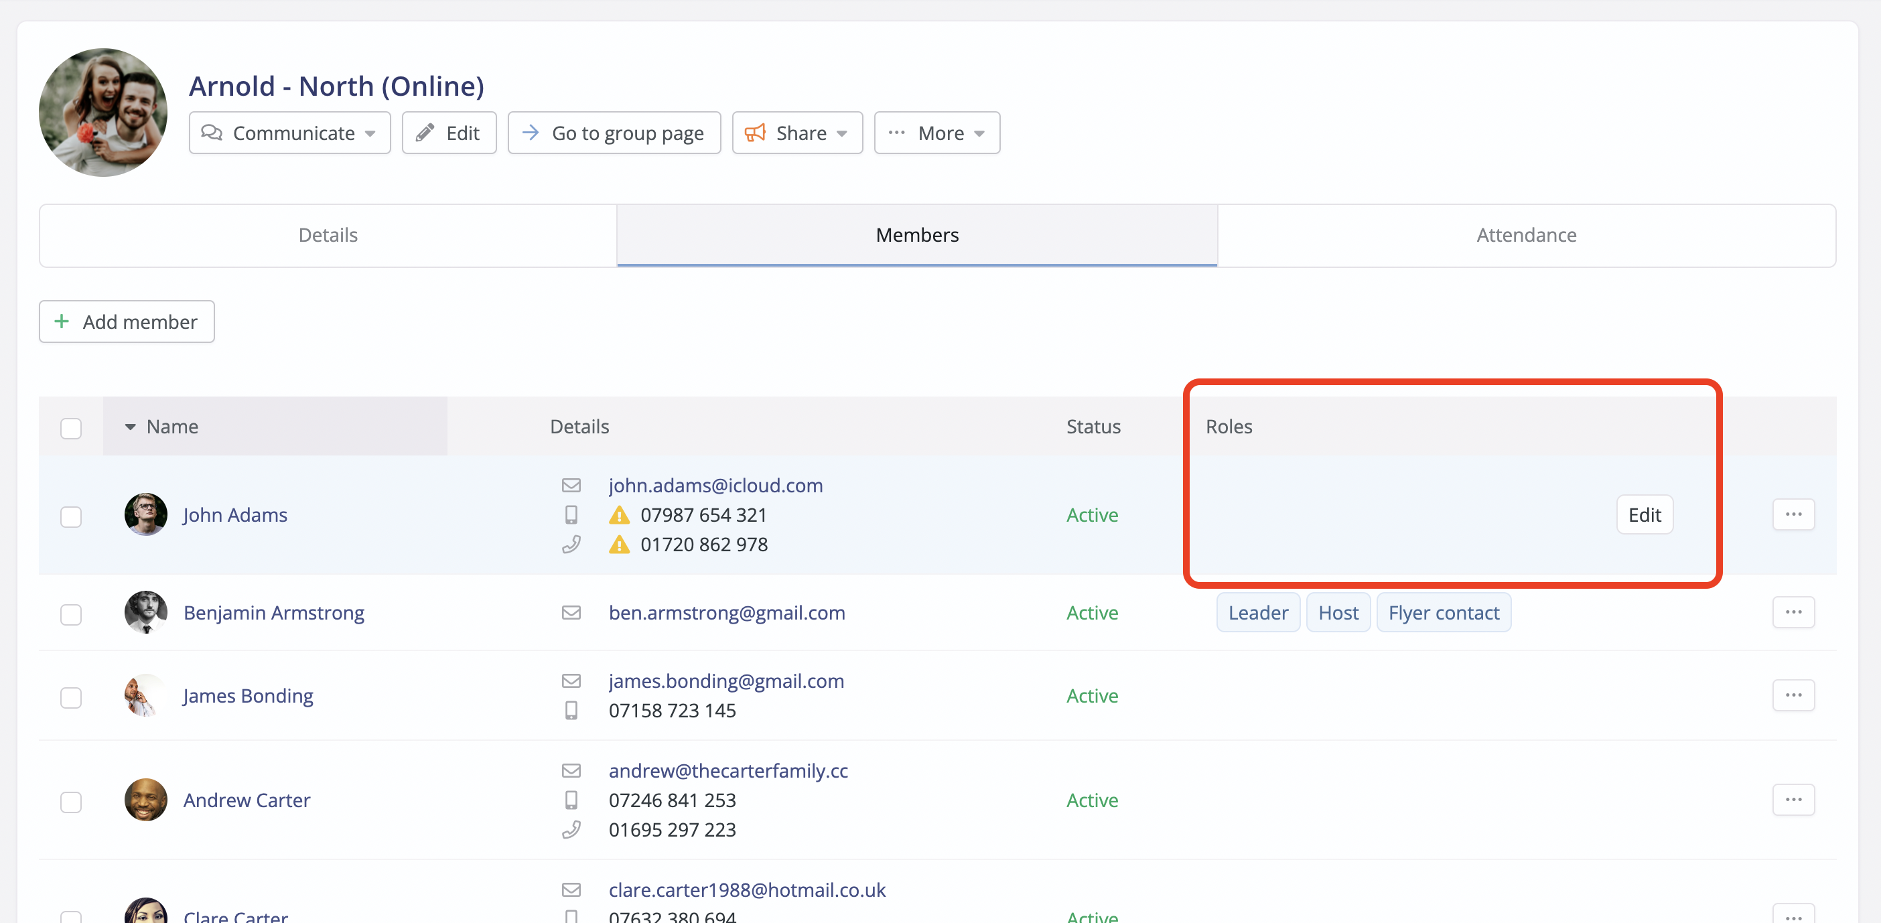The height and width of the screenshot is (923, 1881).
Task: Click the warning icon beside 01720 862 978
Action: coord(618,545)
